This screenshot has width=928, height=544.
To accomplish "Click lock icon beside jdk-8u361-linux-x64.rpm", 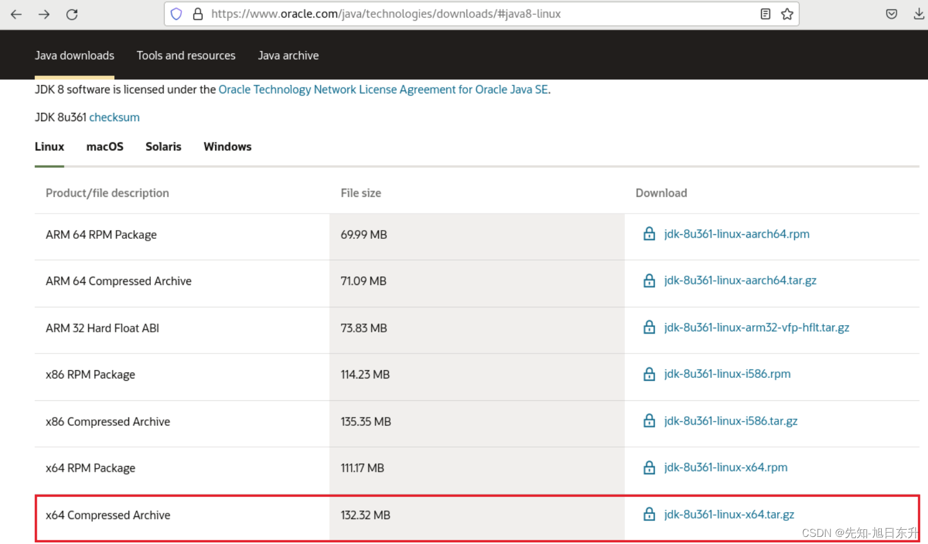I will [649, 467].
